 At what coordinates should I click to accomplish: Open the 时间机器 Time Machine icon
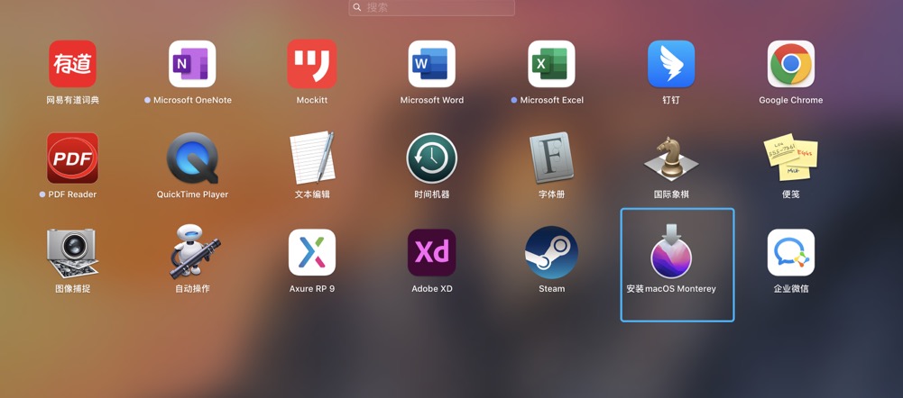point(432,158)
